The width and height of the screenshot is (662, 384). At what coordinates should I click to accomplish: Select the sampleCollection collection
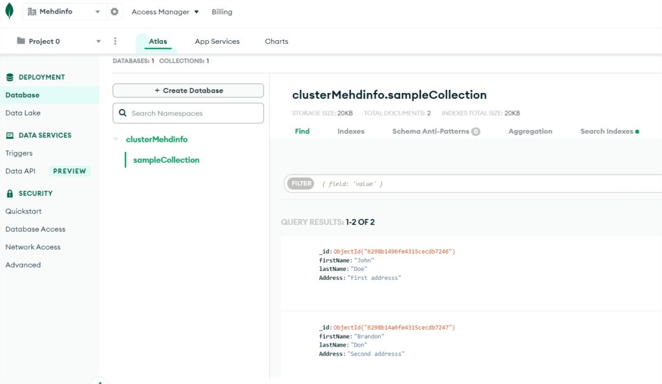tap(166, 160)
